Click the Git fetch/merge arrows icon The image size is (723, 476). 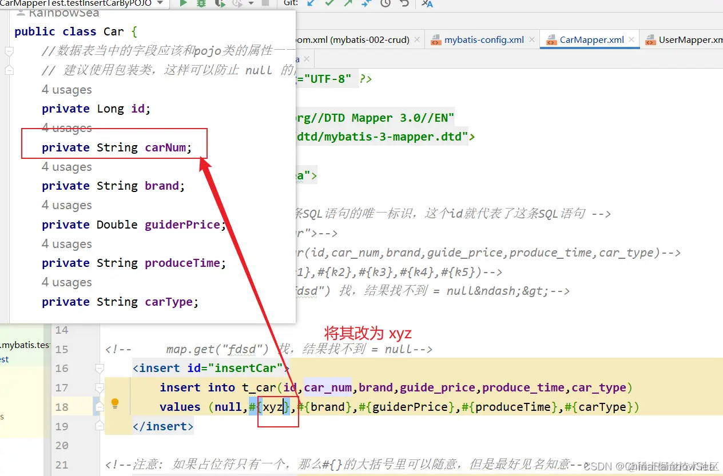coord(367,3)
